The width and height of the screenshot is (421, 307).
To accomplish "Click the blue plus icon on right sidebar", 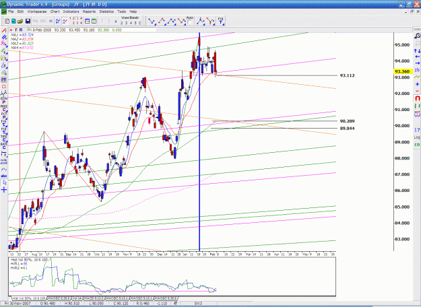I will pyautogui.click(x=417, y=84).
